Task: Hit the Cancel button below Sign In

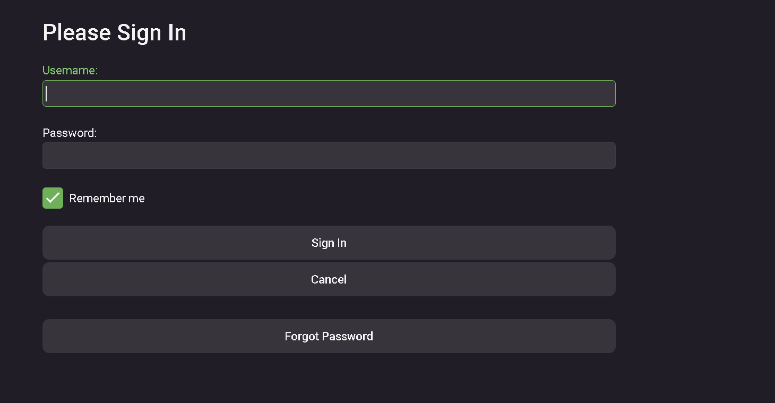Action: [x=329, y=279]
